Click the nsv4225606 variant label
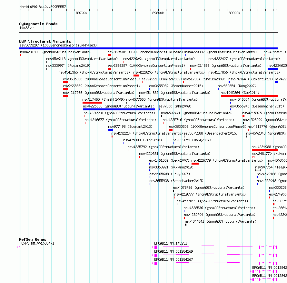Image resolution: width=287 pixels, height=283 pixels. pos(119,106)
